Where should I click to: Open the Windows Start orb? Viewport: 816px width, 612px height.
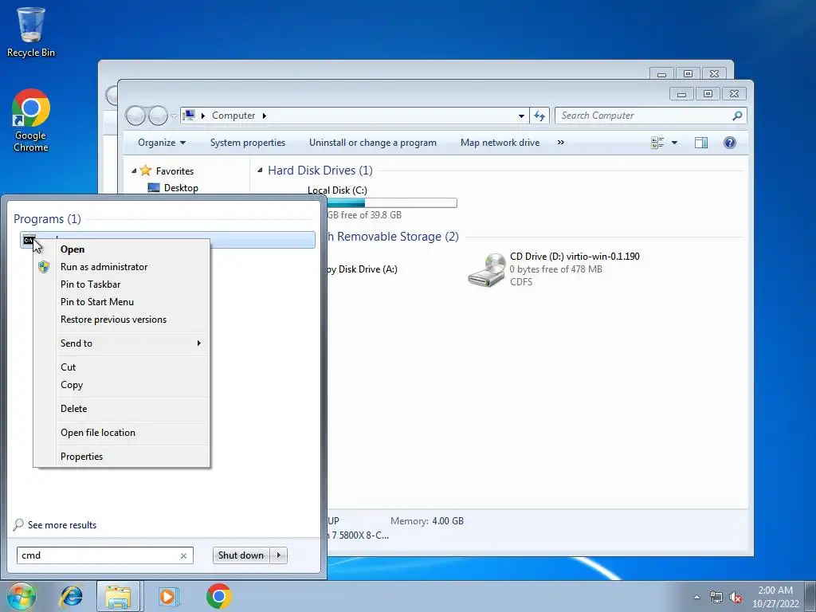22,596
